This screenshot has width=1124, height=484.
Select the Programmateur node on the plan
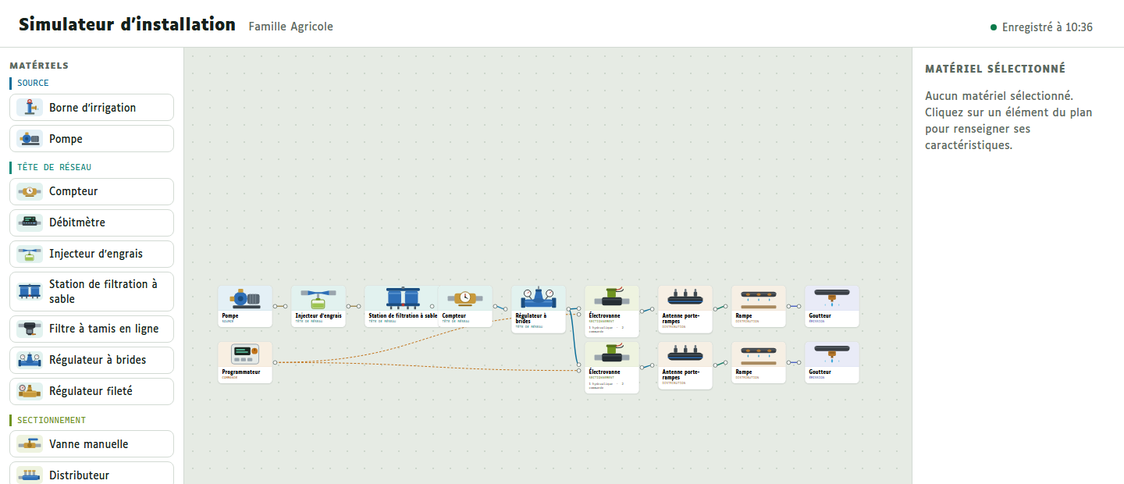pos(245,362)
